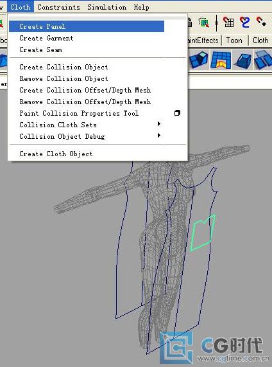The width and height of the screenshot is (272, 367).
Task: Open the Cloth menu in the menu bar
Action: coord(21,7)
